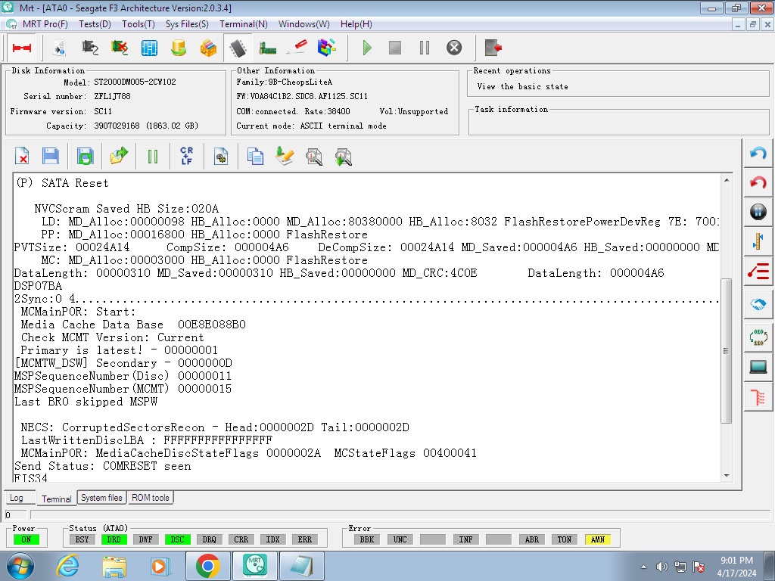Click the disconnect port icon with red X
Screen dimensions: 775x581
[x=119, y=48]
